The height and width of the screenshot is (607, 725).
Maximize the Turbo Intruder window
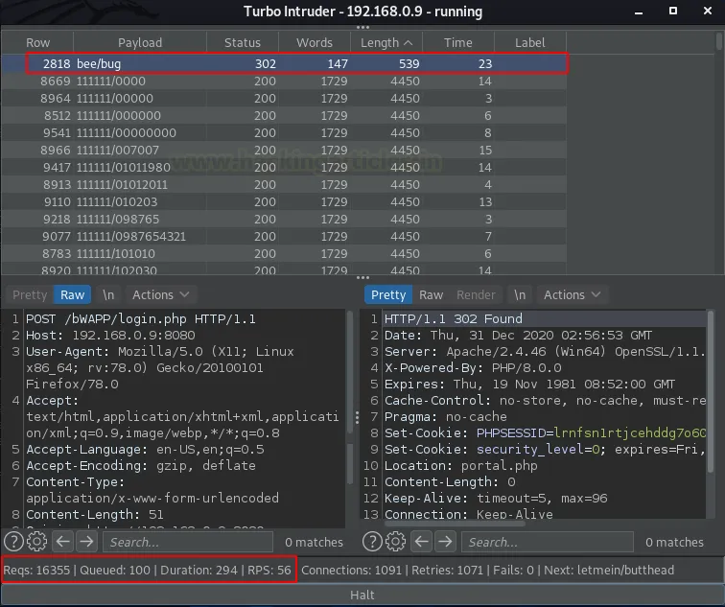tap(673, 11)
